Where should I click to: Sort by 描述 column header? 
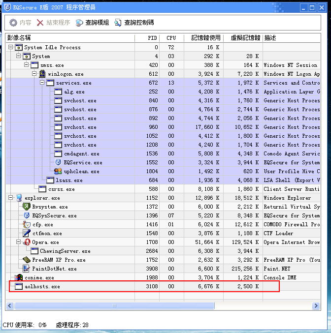point(292,38)
